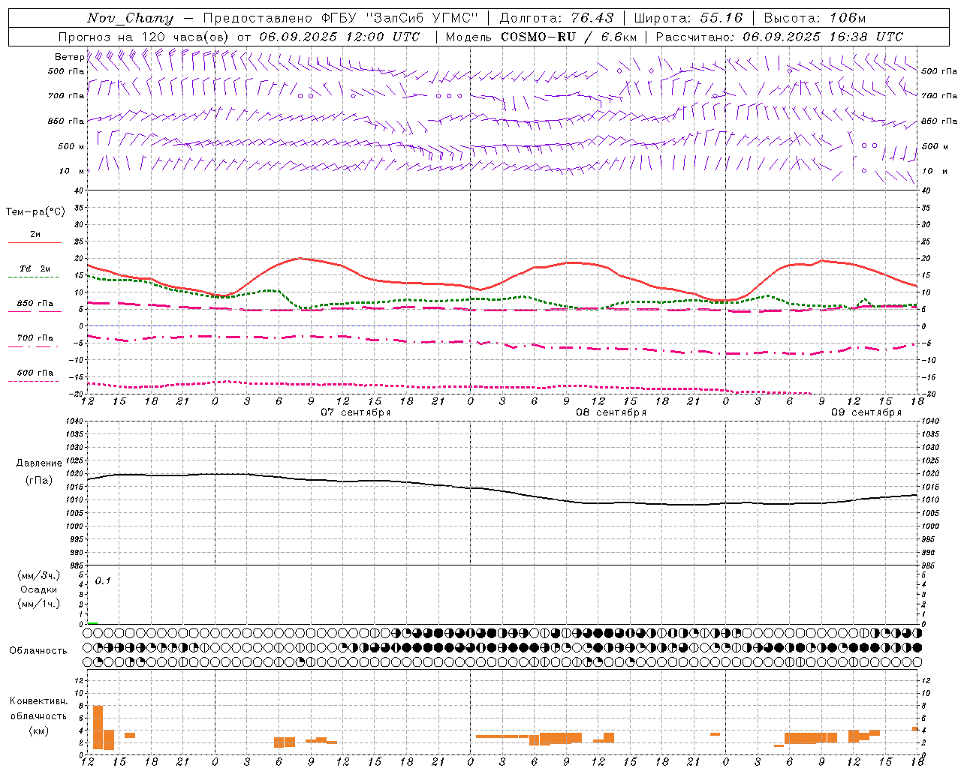Click the Широта: 55.16 header field
Image resolution: width=961 pixels, height=768 pixels.
point(688,18)
